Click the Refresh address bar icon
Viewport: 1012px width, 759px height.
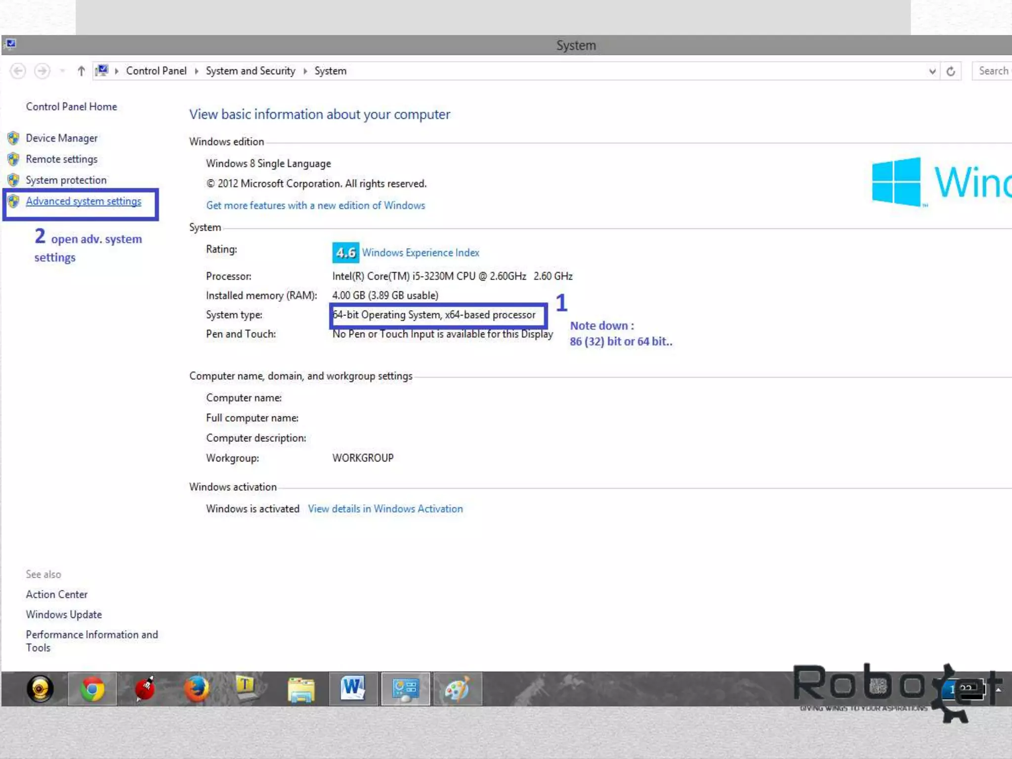click(951, 71)
